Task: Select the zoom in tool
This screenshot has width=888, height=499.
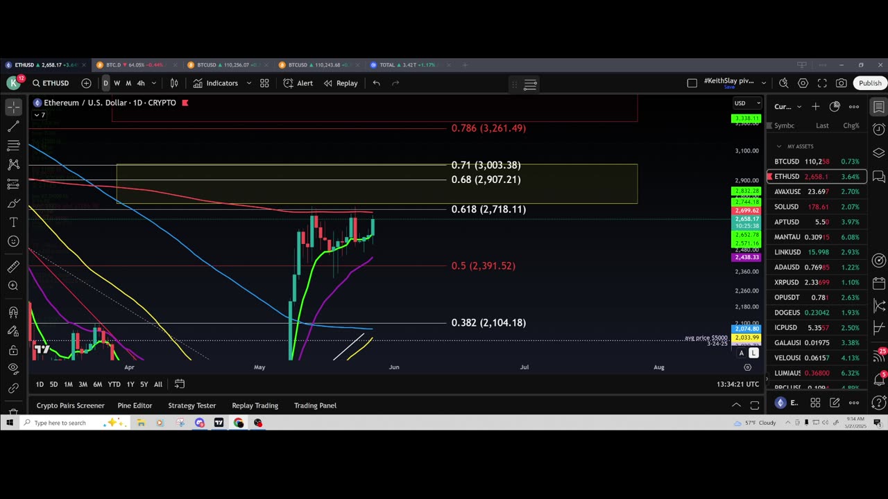Action: tap(13, 286)
